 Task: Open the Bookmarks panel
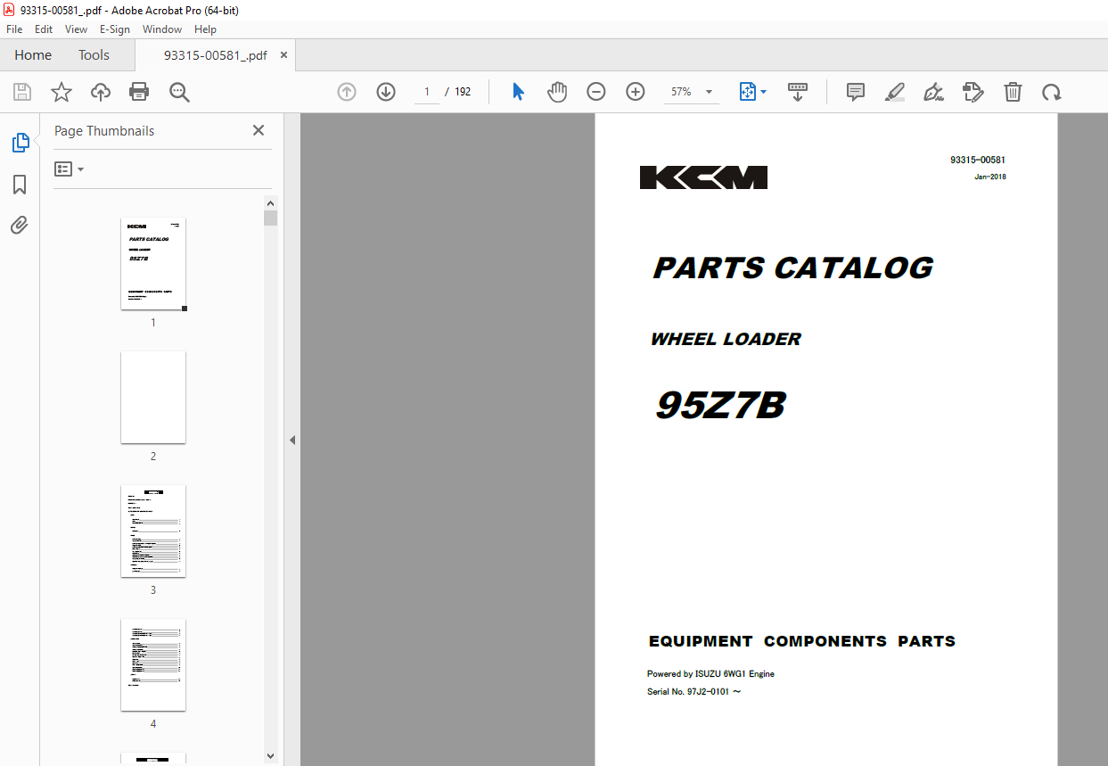point(20,185)
